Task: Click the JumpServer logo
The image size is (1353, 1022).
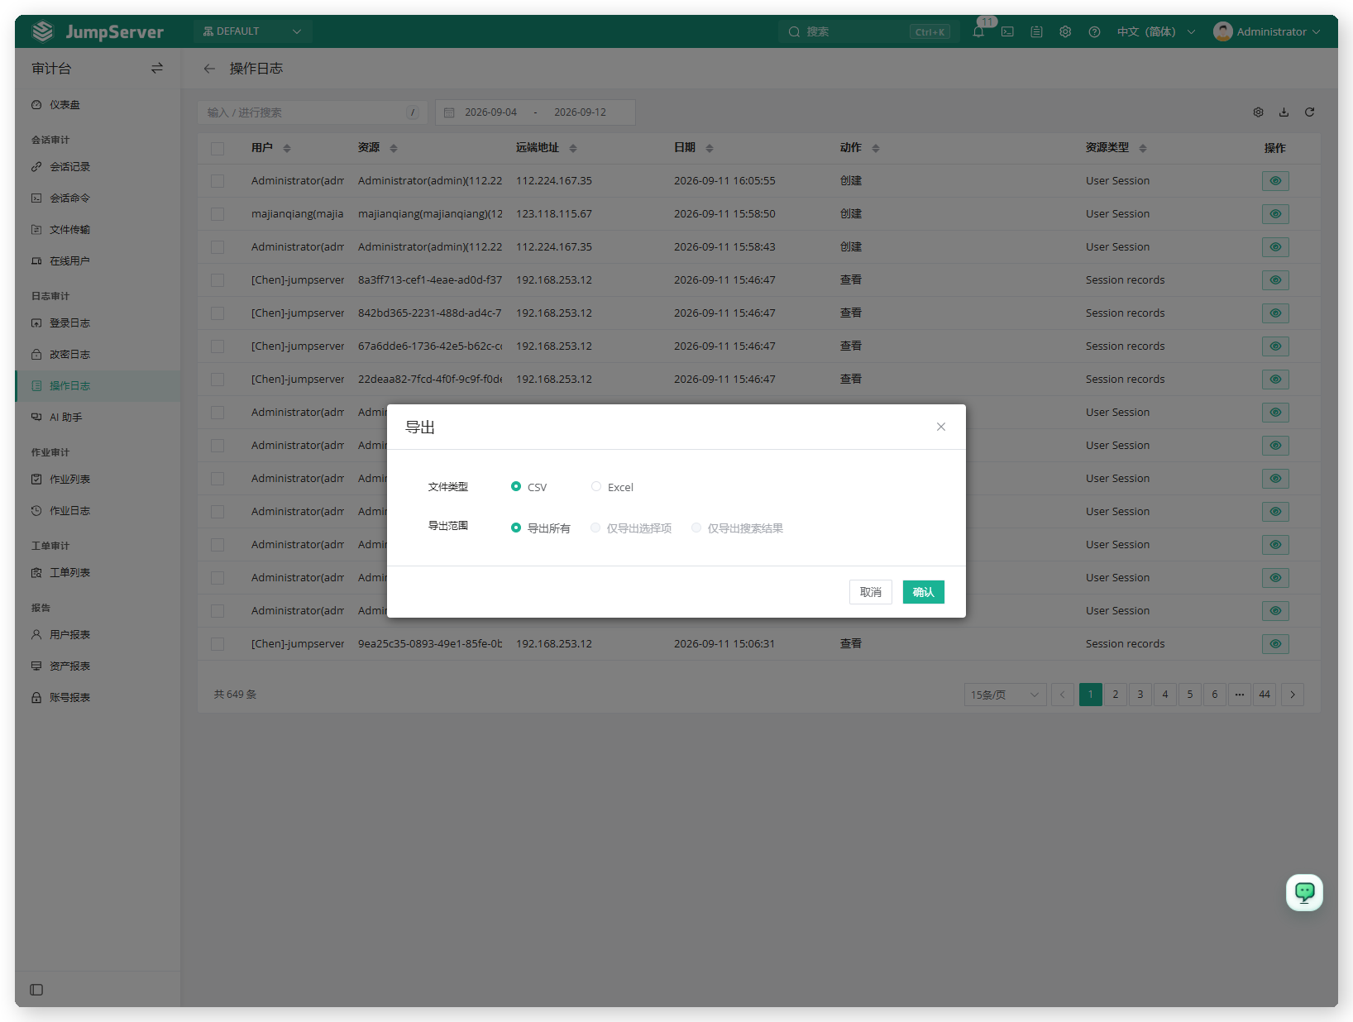Action: (98, 31)
